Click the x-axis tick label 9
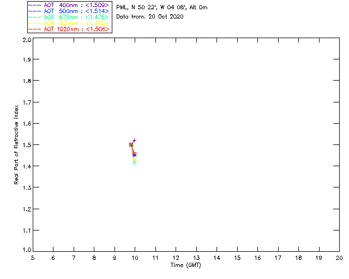The width and height of the screenshot is (349, 279). [x=115, y=258]
